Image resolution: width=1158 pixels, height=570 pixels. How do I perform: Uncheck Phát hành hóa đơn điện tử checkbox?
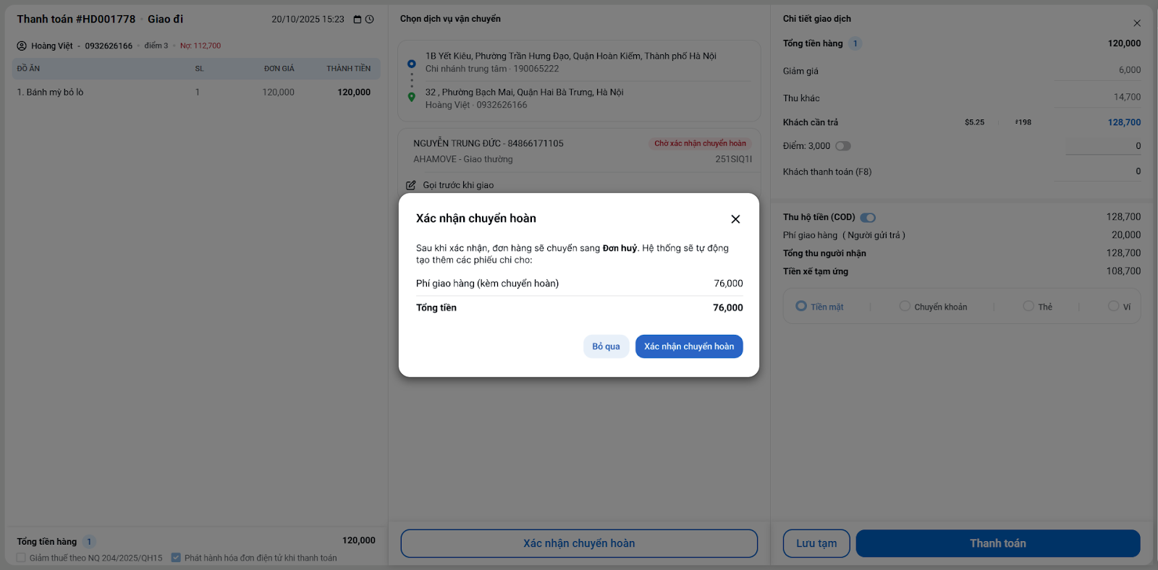pos(176,558)
